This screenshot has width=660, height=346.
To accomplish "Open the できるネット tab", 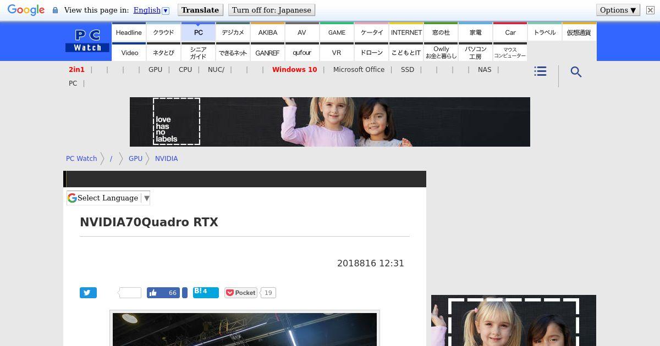I will 233,52.
